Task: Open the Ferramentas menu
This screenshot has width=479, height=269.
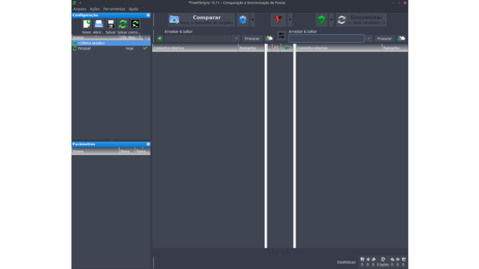Action: [114, 9]
